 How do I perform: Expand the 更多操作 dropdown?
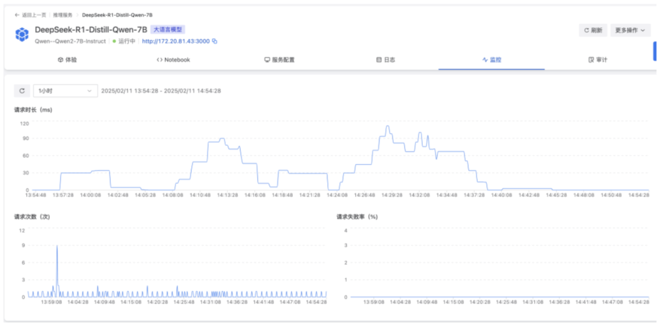[630, 30]
